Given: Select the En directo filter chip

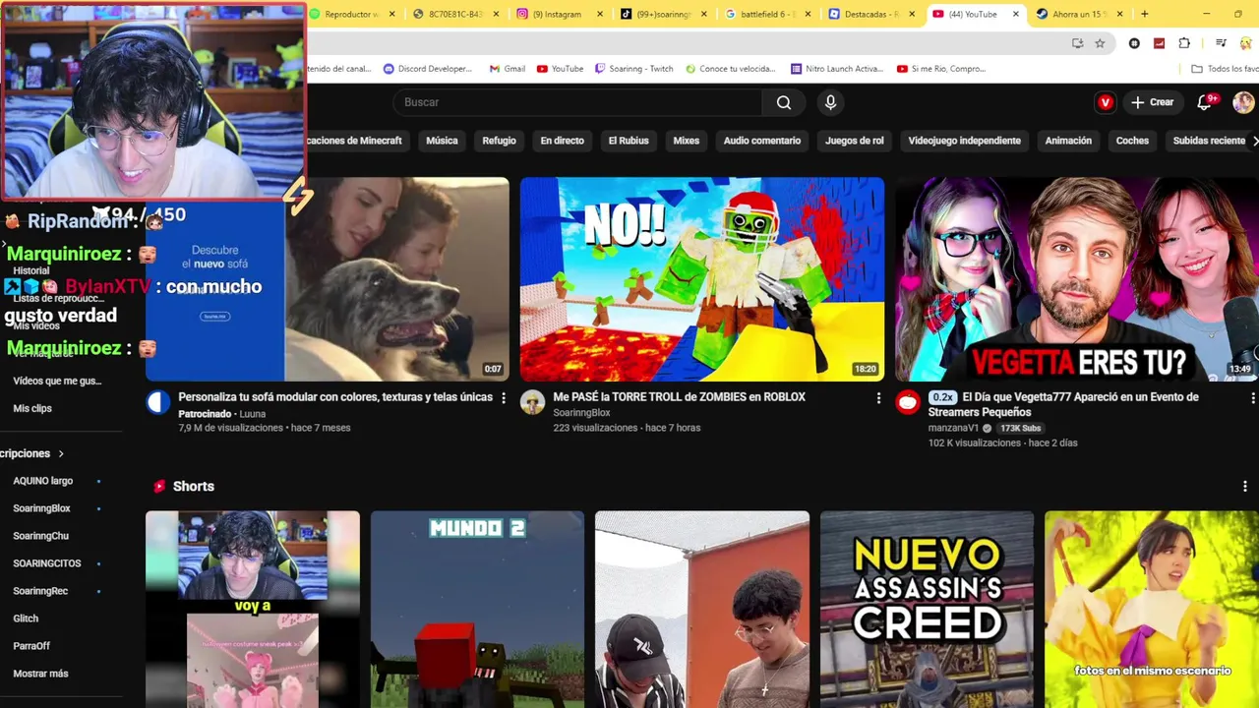Looking at the screenshot, I should [x=562, y=141].
